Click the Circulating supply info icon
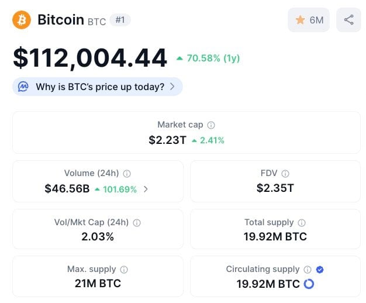 [308, 270]
